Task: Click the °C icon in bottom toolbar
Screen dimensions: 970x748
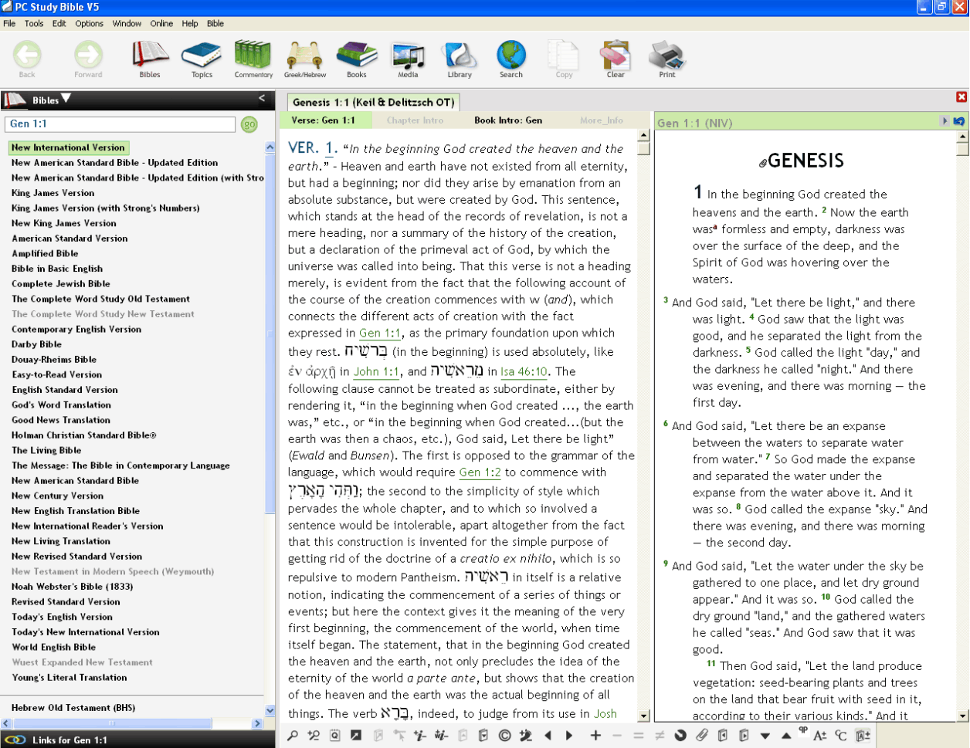Action: tap(841, 736)
